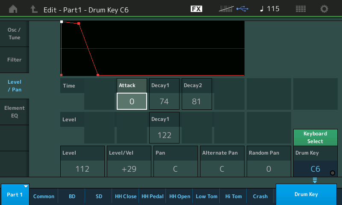Open the Part 1 selector dropdown
The height and width of the screenshot is (205, 342).
point(15,194)
